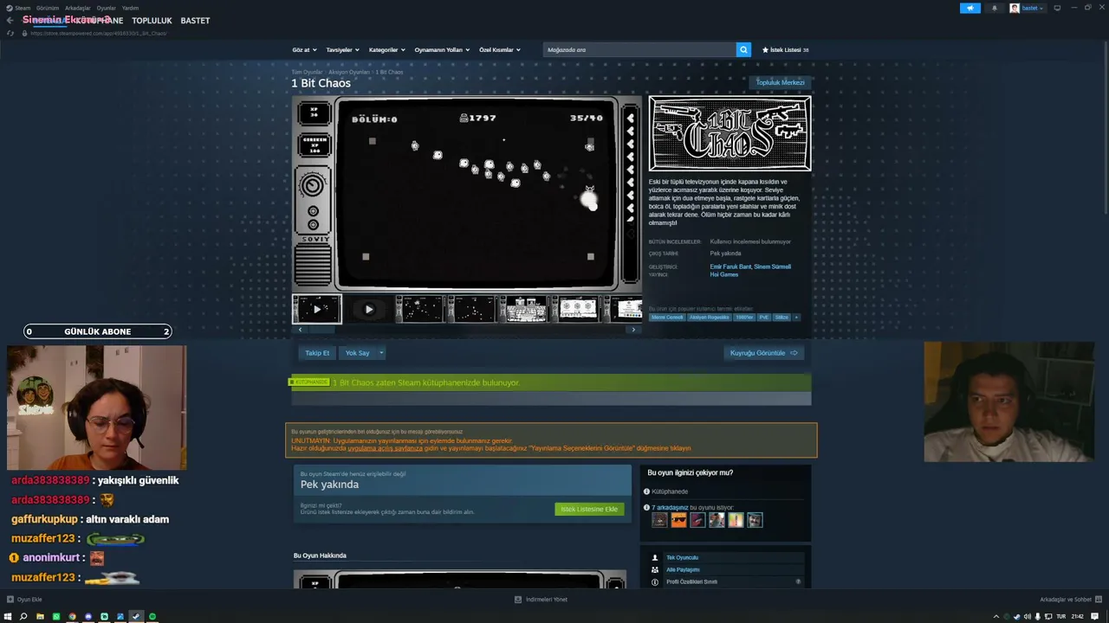Viewport: 1109px width, 623px height.
Task: Click the Steam taskbar icon
Action: tap(136, 616)
